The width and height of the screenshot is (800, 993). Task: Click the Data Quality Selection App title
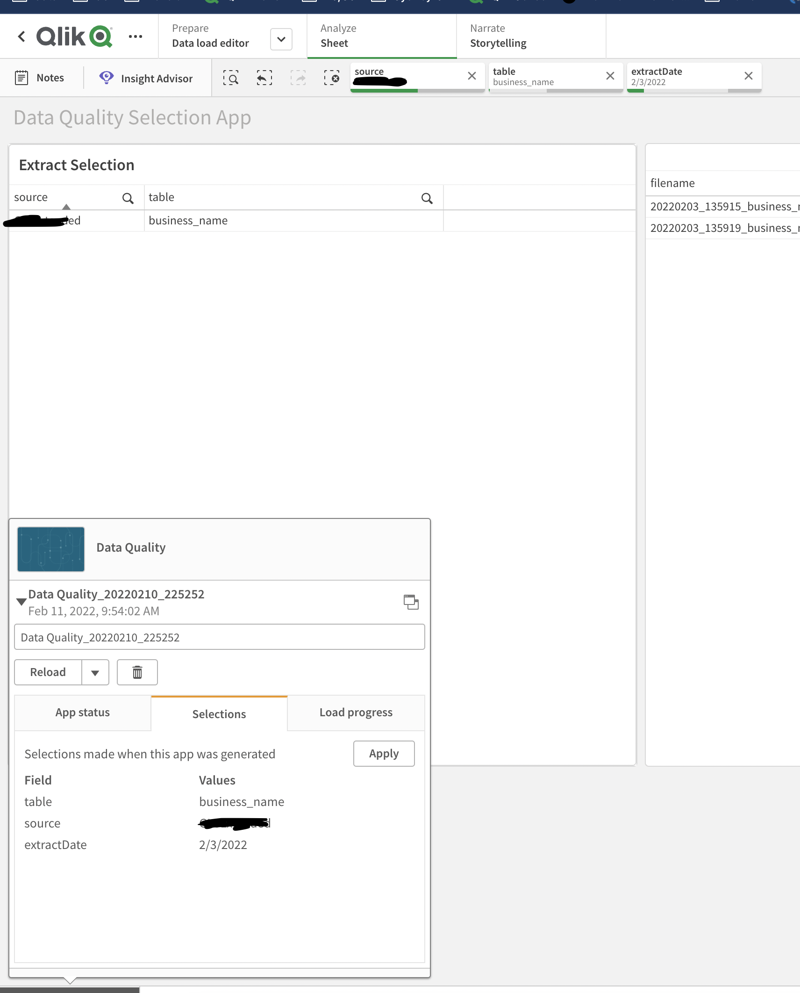click(132, 117)
